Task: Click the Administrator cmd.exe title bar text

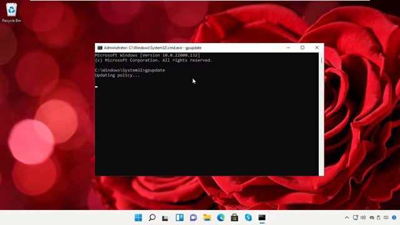Action: [152, 47]
